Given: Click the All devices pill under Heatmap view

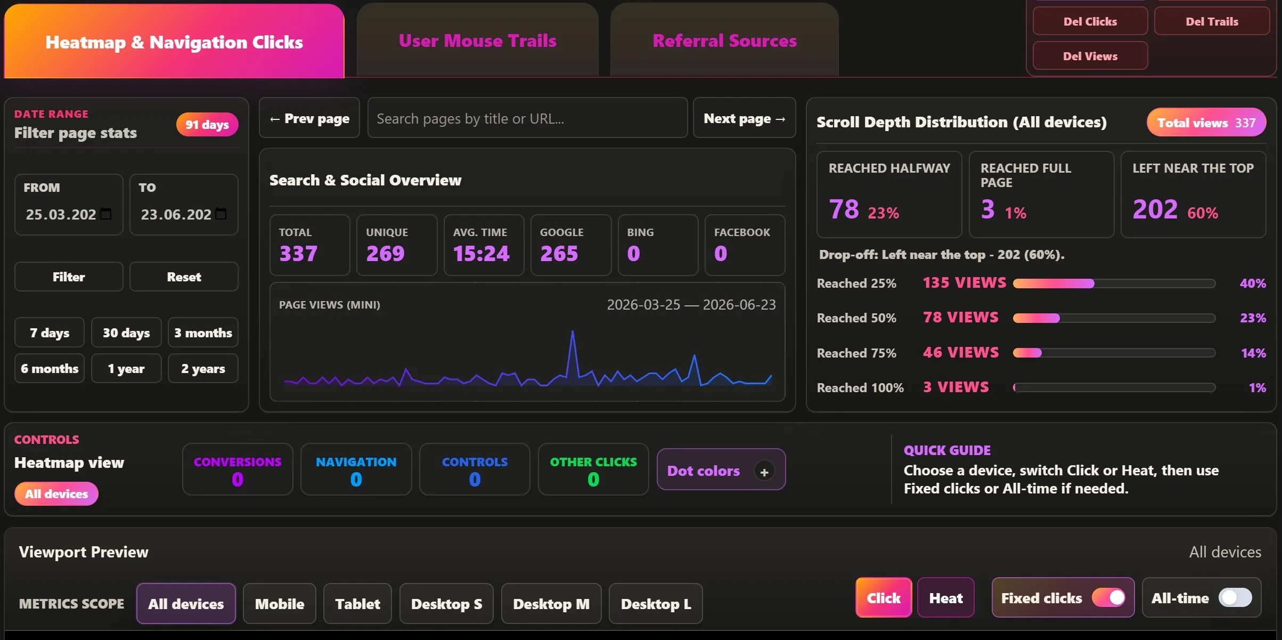Looking at the screenshot, I should pos(56,494).
